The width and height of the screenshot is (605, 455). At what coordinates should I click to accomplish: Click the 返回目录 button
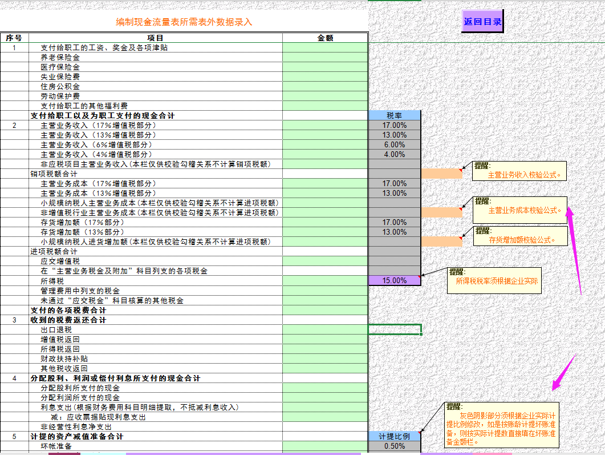pyautogui.click(x=482, y=22)
